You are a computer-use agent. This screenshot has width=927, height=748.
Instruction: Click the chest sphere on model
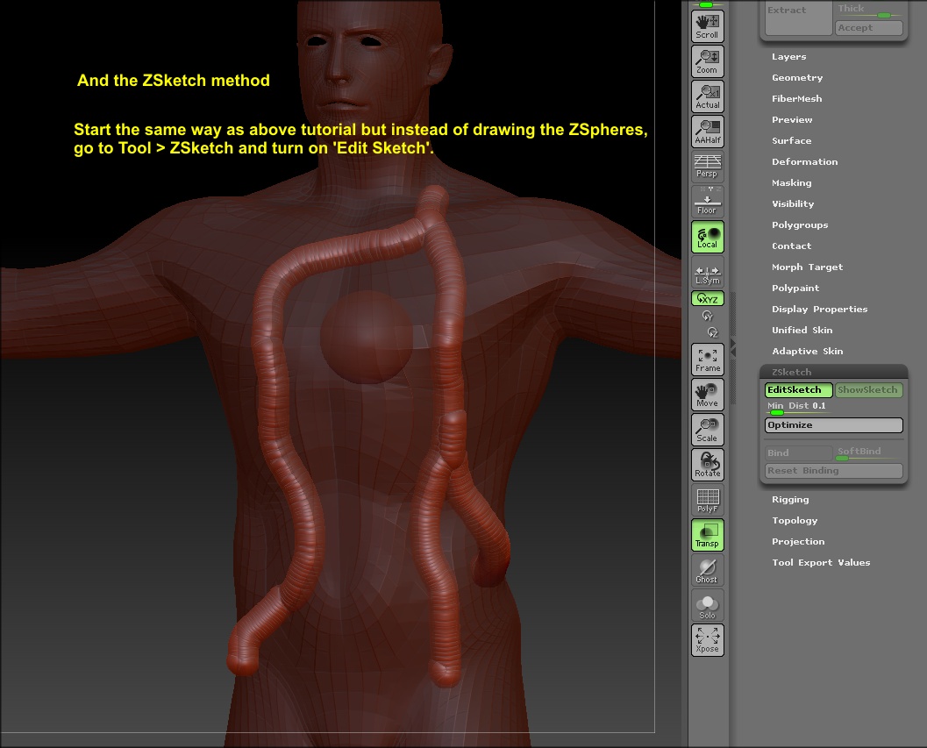click(367, 337)
